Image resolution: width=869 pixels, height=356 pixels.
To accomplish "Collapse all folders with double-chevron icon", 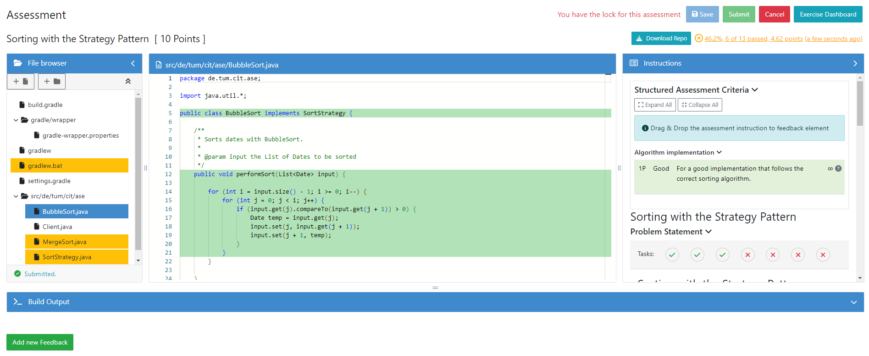I will tap(128, 81).
